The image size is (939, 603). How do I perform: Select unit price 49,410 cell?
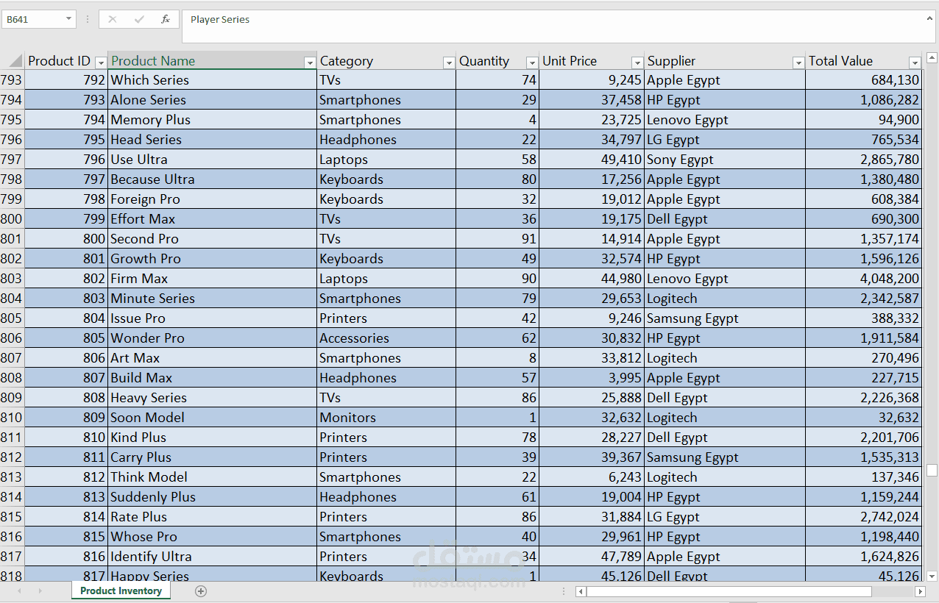click(592, 160)
